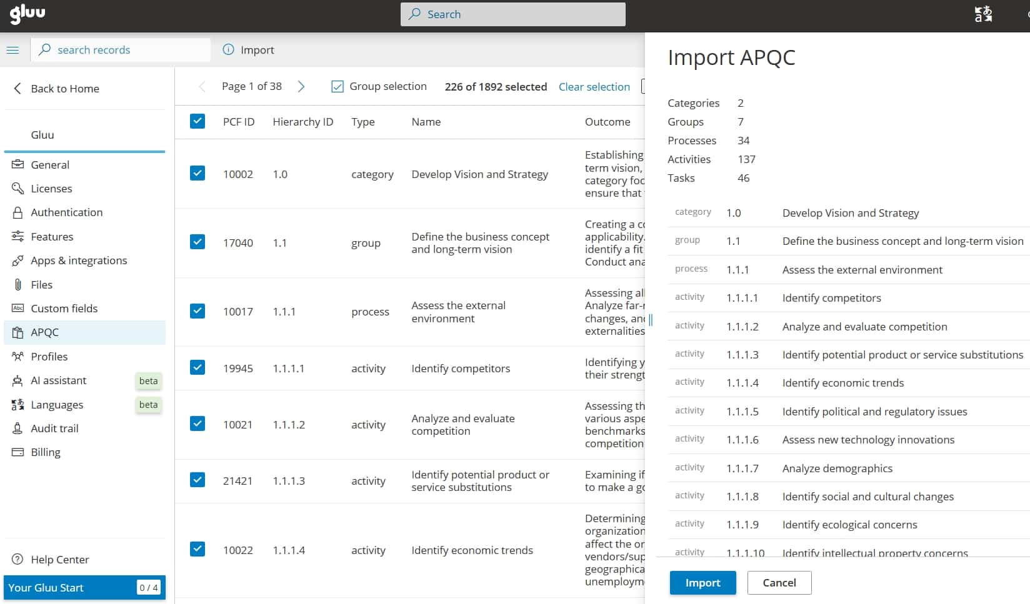
Task: Click 'Analyze demographics' in the import preview
Action: [837, 468]
